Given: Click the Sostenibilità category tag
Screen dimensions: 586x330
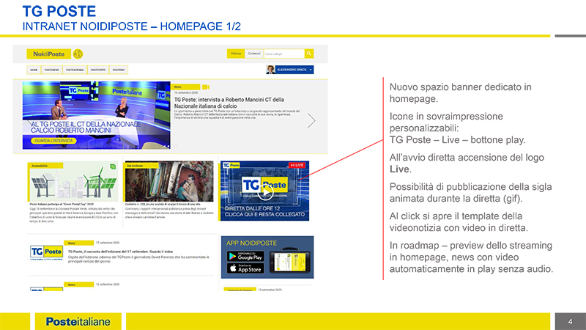Looking at the screenshot, I should coord(45,166).
